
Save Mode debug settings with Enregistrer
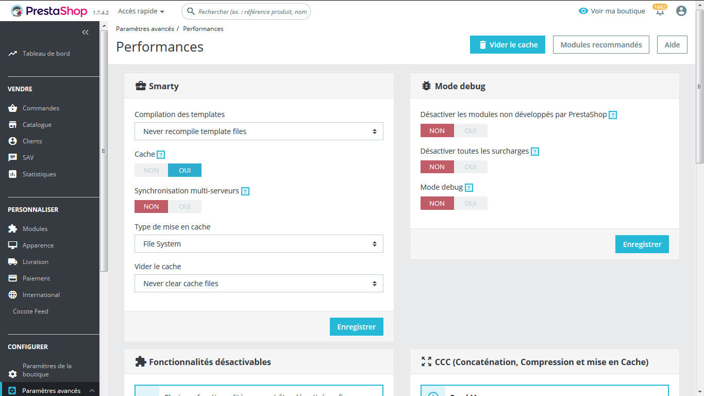tap(642, 244)
